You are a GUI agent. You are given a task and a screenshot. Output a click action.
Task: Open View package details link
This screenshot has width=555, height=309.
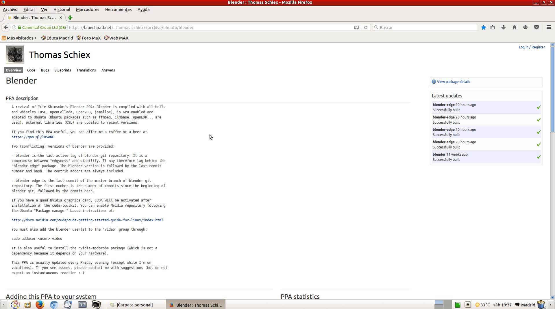point(453,82)
